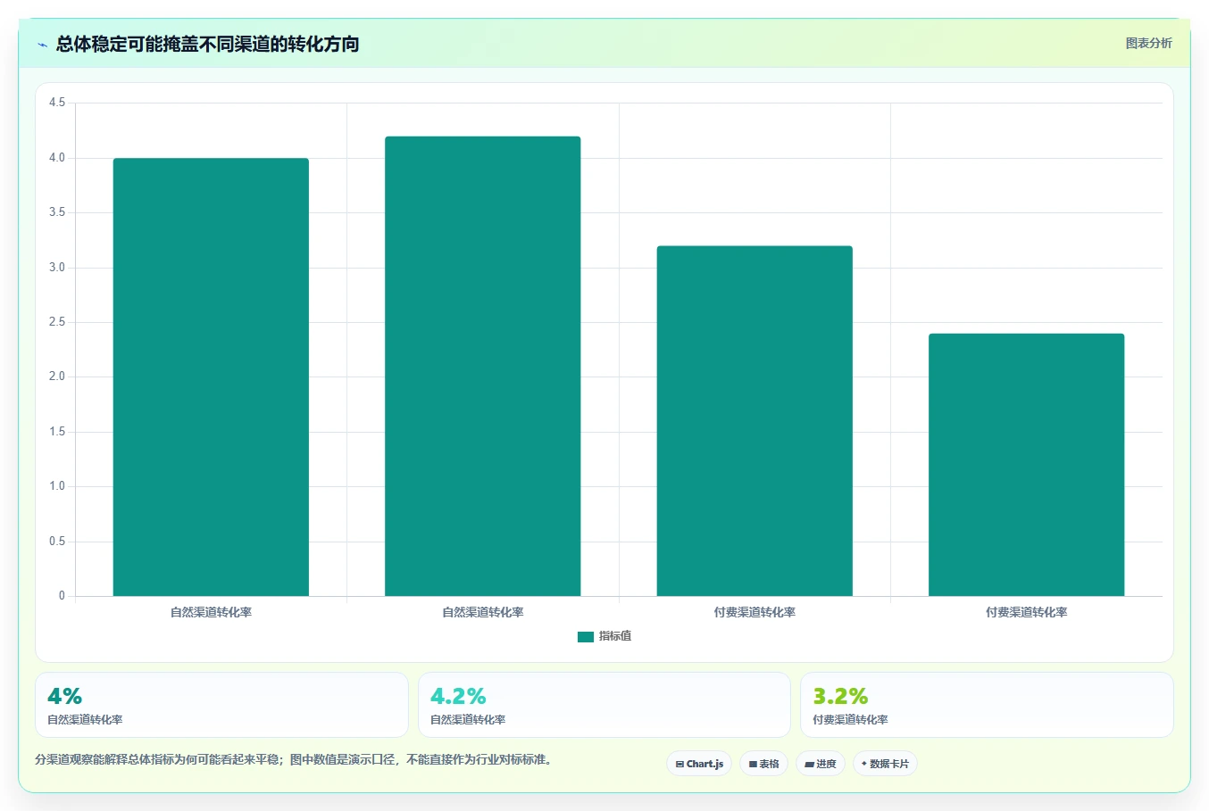The image size is (1209, 811).
Task: Click the footnote starting with 分渠道观察能解释
Action: (x=295, y=760)
